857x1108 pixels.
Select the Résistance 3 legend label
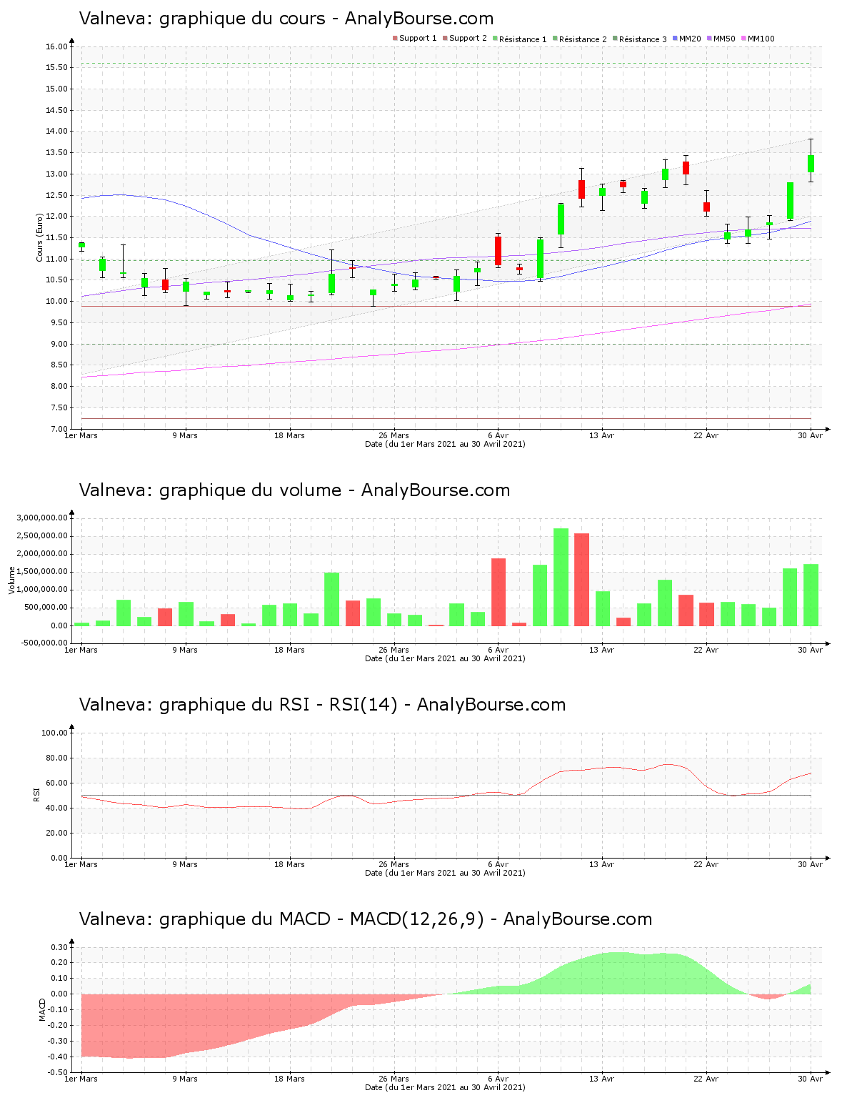point(643,39)
